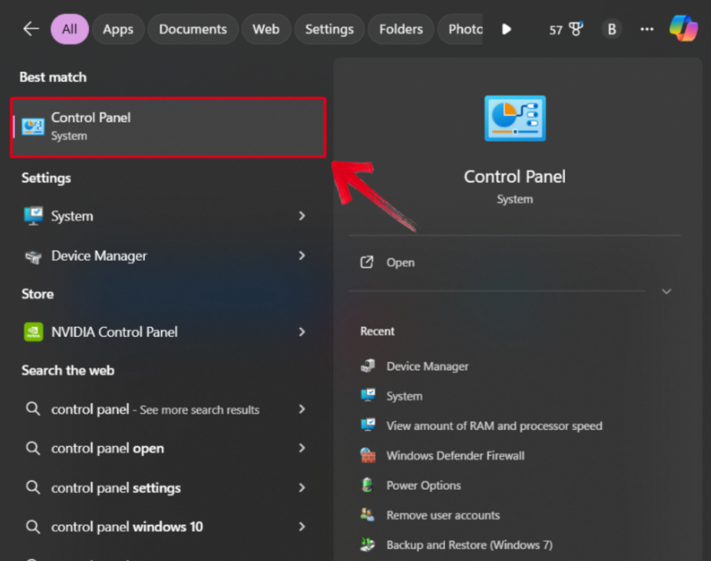Expand 'control panel - See more search results' chevron

pos(302,409)
